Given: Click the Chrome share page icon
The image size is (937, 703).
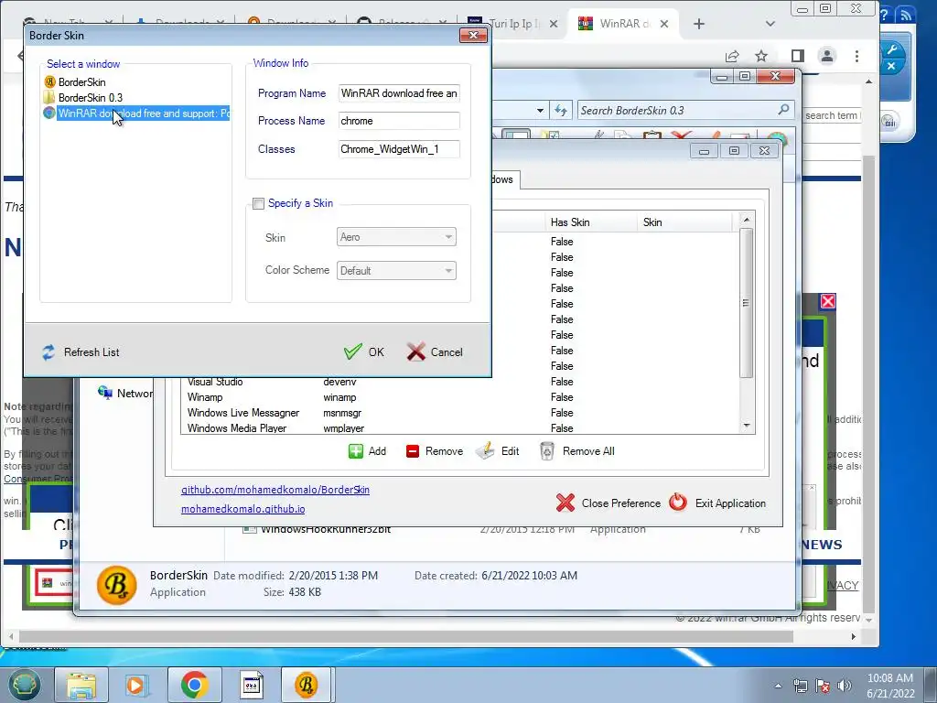Looking at the screenshot, I should coord(732,56).
